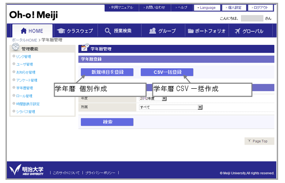This screenshot has width=285, height=183.
Task: Click the Oh-o! Meiji logo
Action: pyautogui.click(x=34, y=15)
